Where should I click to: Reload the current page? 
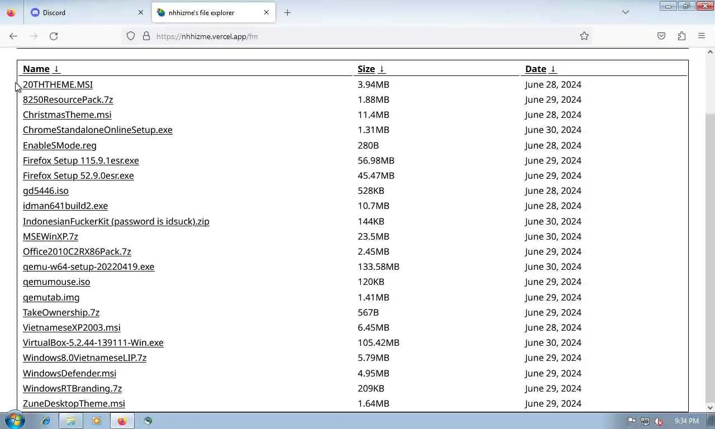54,36
